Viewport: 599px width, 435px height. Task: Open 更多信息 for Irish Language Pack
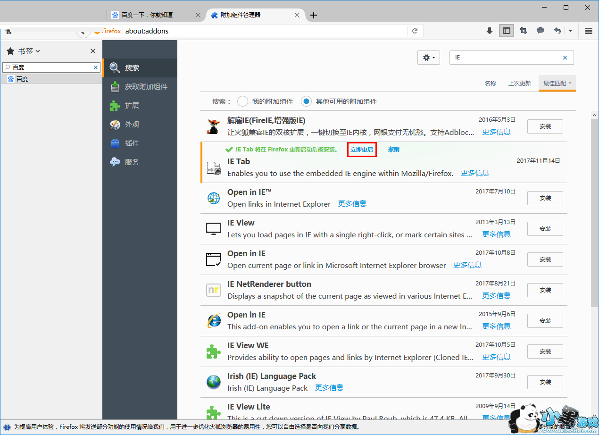coord(329,388)
